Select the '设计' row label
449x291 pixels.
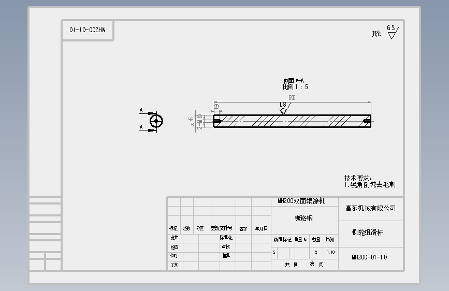pyautogui.click(x=175, y=238)
